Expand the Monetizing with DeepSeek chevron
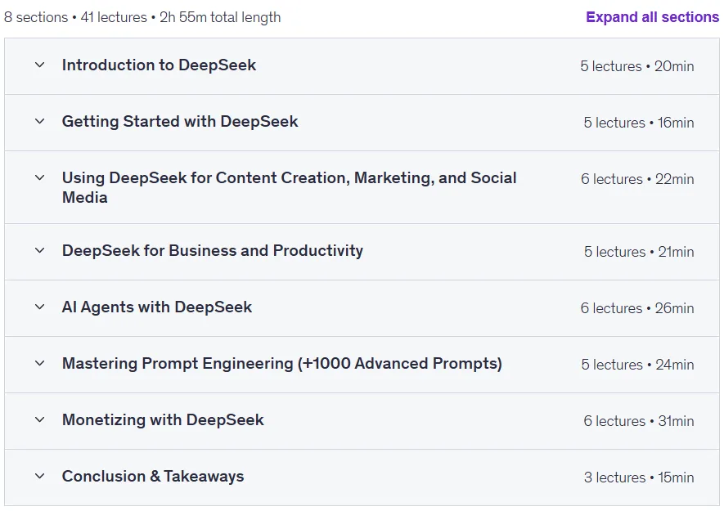Viewport: 724px width, 511px height. pyautogui.click(x=40, y=419)
